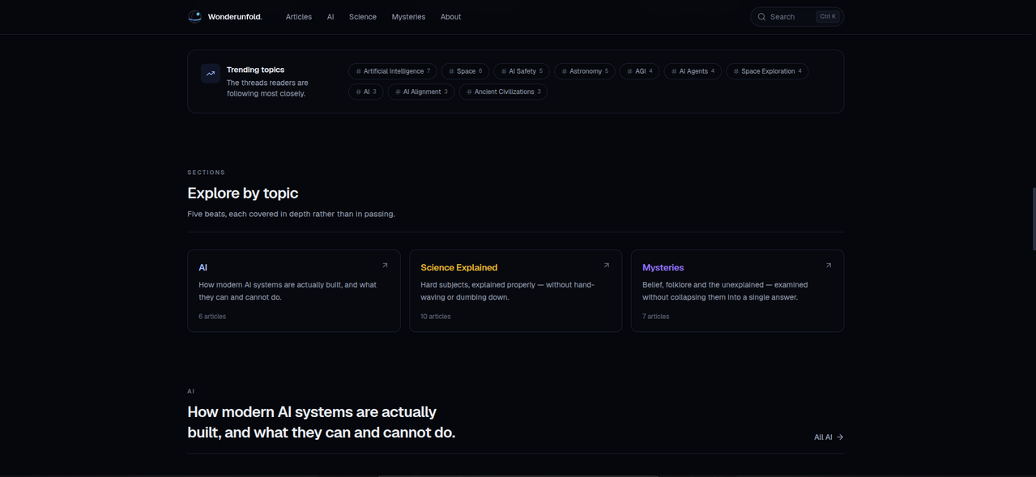The image size is (1036, 477).
Task: Select the AI 3 topic tag
Action: (x=366, y=92)
